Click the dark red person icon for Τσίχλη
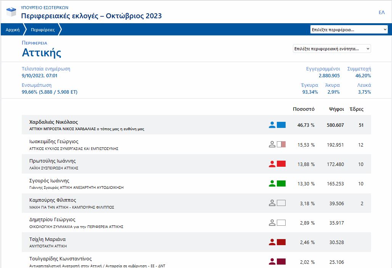 click(x=272, y=242)
